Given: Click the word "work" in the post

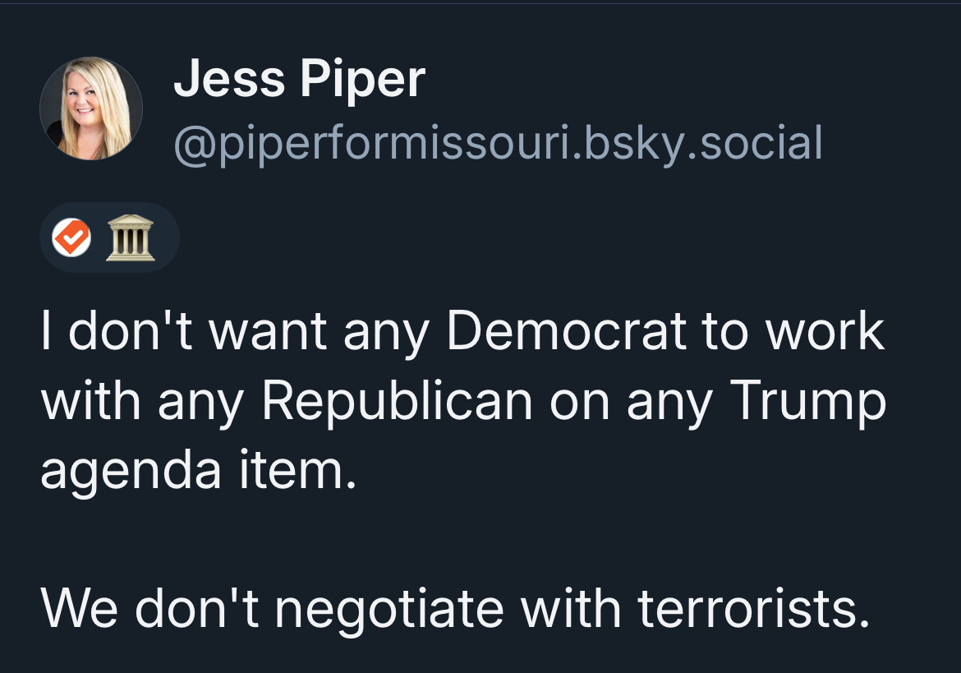Looking at the screenshot, I should tap(824, 331).
